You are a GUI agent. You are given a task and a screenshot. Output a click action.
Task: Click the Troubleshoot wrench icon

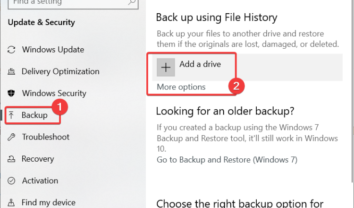pos(12,137)
